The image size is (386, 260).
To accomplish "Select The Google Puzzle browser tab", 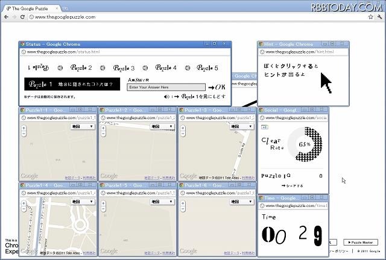I will [30, 8].
